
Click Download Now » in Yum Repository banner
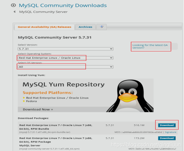[38, 110]
